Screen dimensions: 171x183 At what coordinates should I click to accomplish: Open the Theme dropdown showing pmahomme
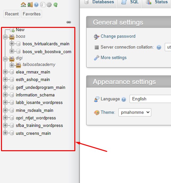[x=135, y=112]
